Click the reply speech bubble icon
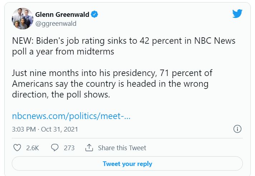The height and width of the screenshot is (176, 255). click(x=55, y=148)
